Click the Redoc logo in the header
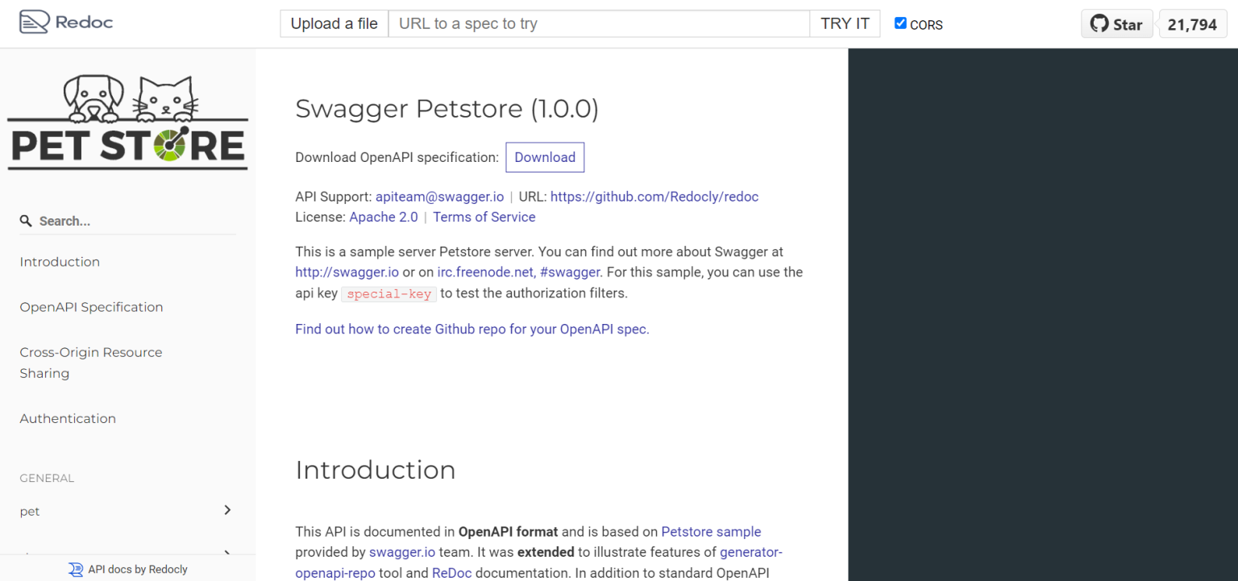1238x581 pixels. [64, 22]
